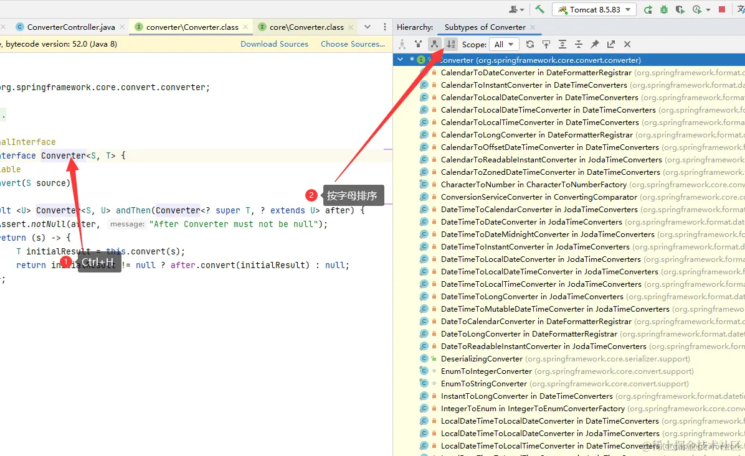The width and height of the screenshot is (745, 456).
Task: Refresh the hierarchy view
Action: click(x=530, y=44)
